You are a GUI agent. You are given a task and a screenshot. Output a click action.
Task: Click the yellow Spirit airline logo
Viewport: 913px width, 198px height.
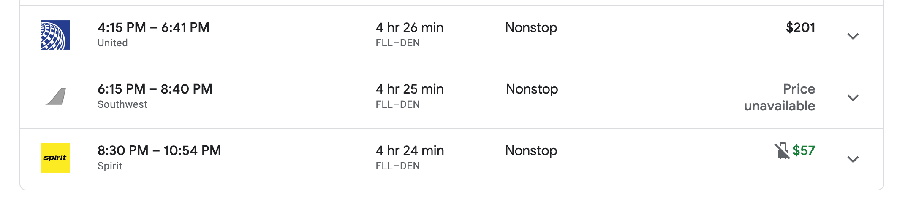click(x=55, y=158)
